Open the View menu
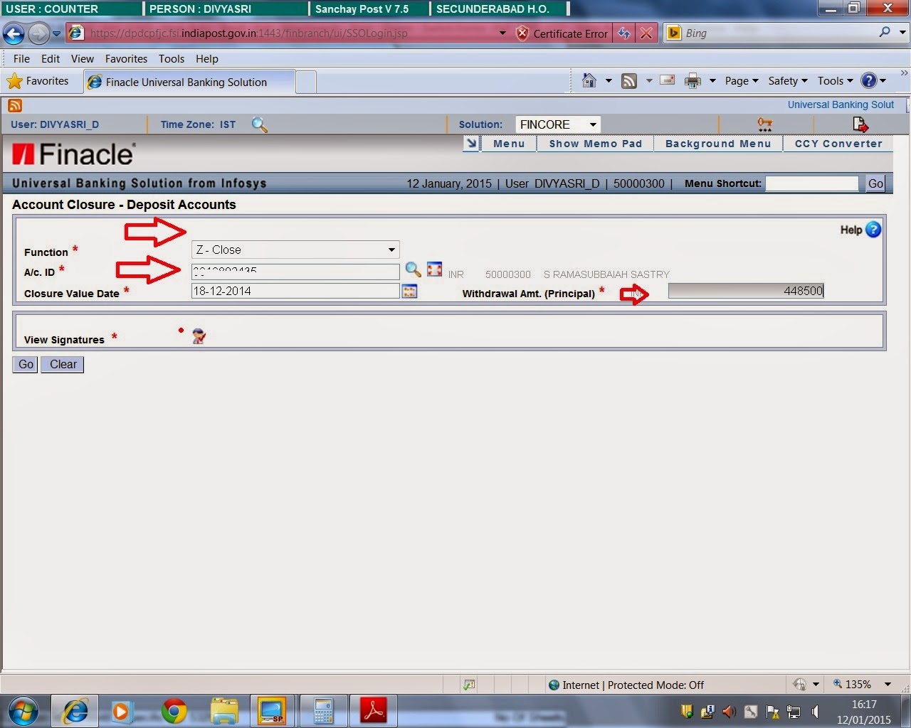The width and height of the screenshot is (911, 728). pos(82,59)
